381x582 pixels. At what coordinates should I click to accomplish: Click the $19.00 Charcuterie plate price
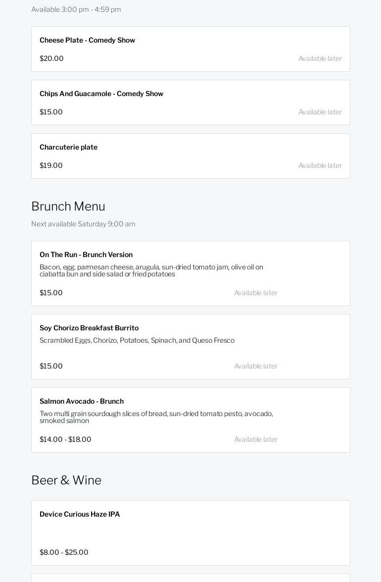pos(51,165)
